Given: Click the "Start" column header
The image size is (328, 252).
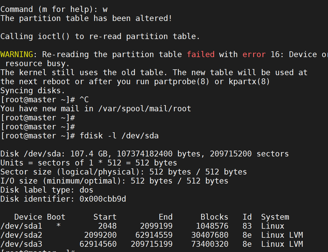Looking at the screenshot, I should (x=105, y=217).
